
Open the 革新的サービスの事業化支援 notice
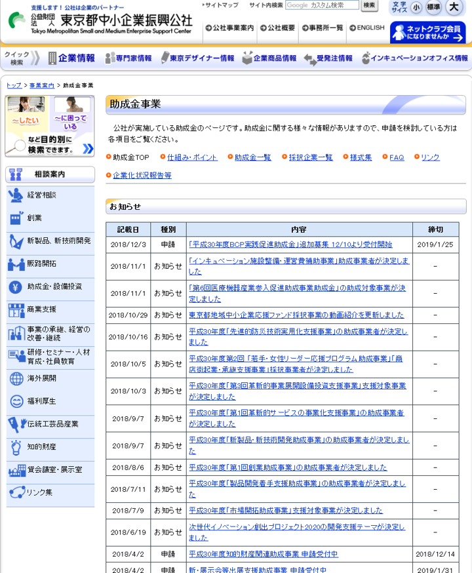pyautogui.click(x=296, y=418)
